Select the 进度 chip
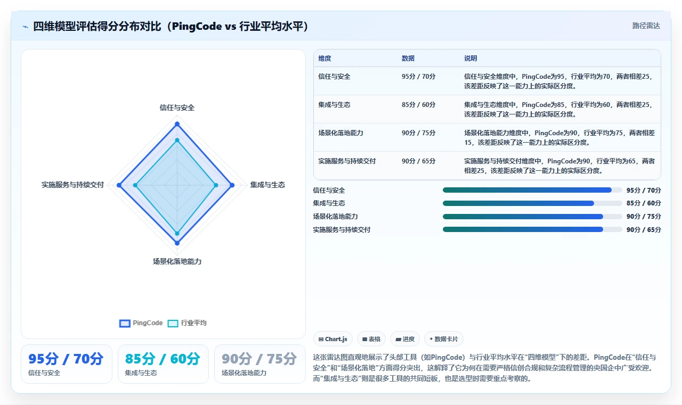Screen dimensions: 682x405 (x=405, y=339)
